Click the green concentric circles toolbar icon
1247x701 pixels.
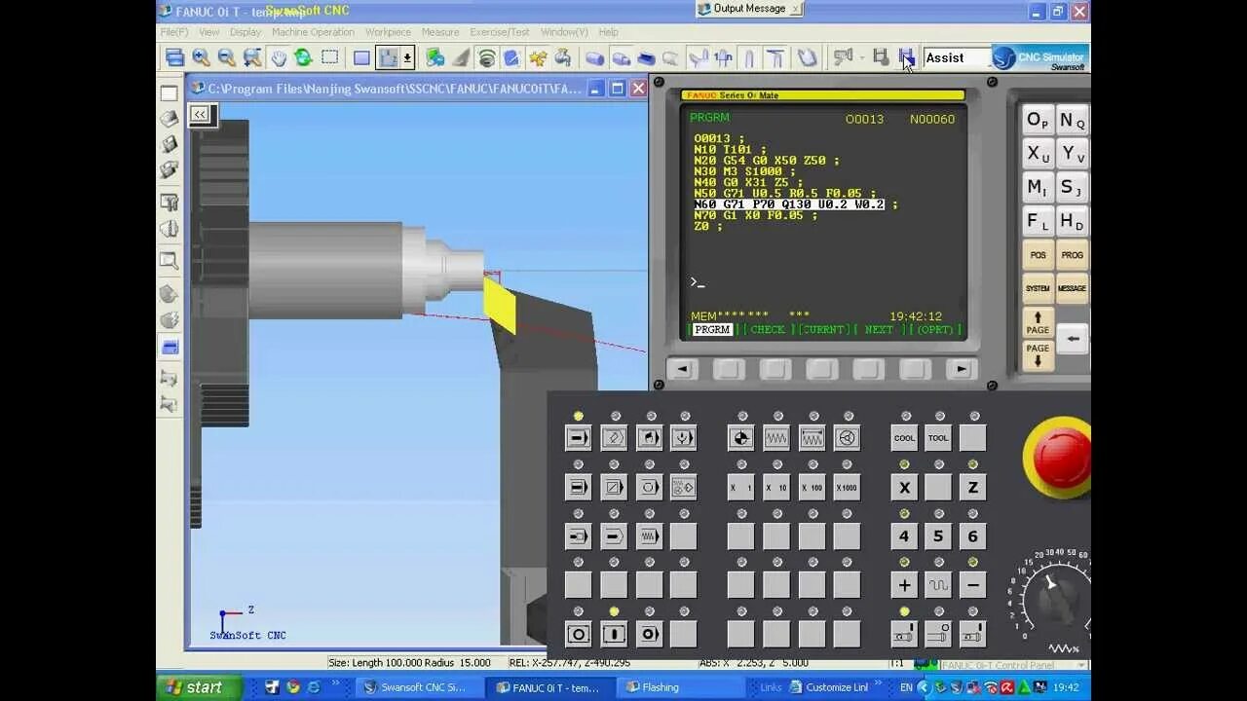[x=486, y=57]
